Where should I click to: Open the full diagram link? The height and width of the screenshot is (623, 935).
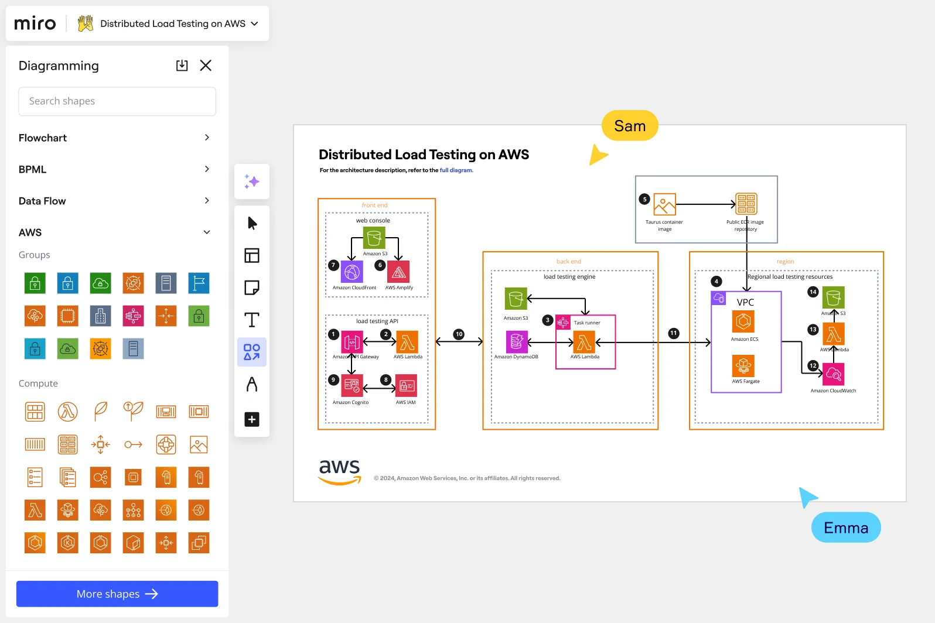click(x=456, y=170)
